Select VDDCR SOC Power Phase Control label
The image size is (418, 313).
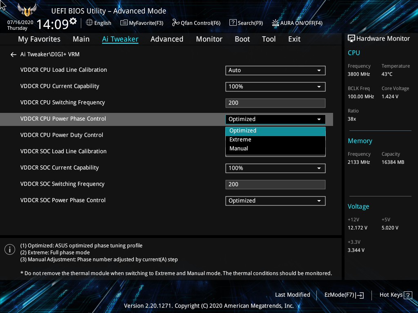click(63, 201)
